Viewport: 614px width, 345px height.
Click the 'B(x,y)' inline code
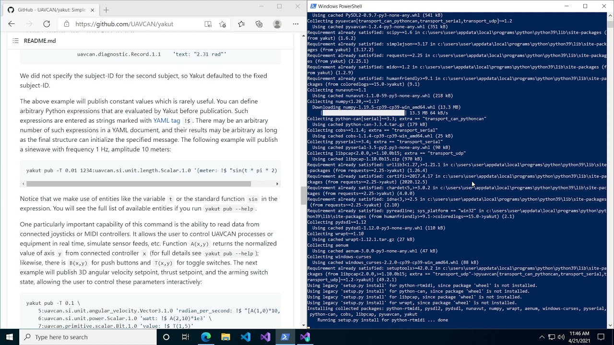(x=78, y=263)
